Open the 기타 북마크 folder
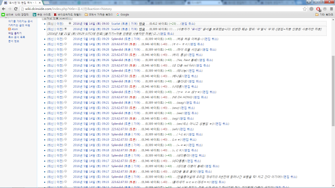This screenshot has width=335, height=188. [324, 15]
